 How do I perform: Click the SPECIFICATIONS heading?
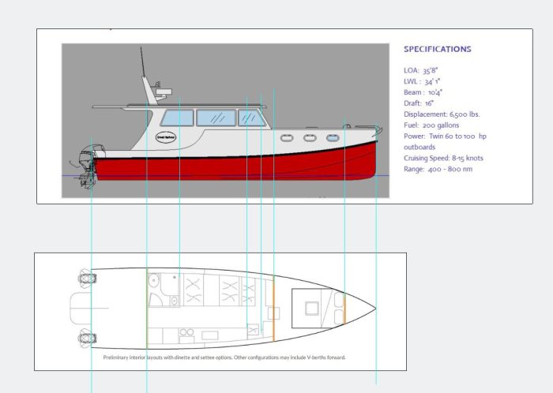[438, 49]
